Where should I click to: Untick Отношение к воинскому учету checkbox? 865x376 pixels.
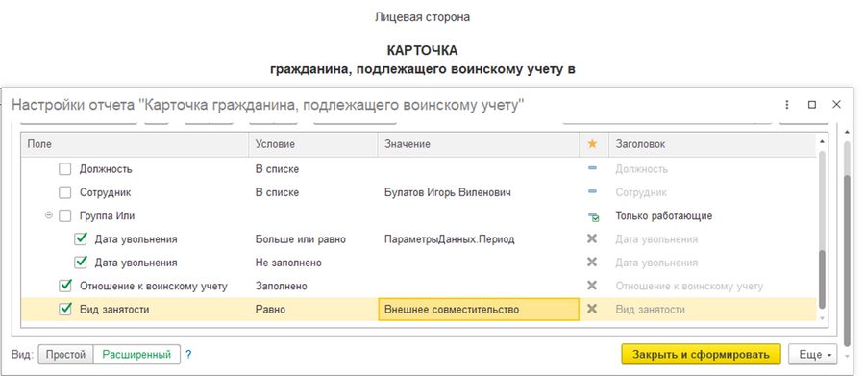[65, 286]
